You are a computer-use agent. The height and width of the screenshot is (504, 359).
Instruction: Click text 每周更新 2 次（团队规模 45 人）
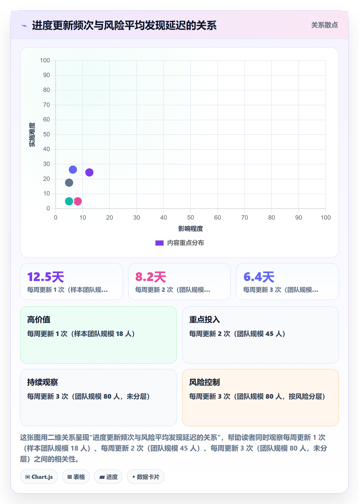pyautogui.click(x=237, y=334)
